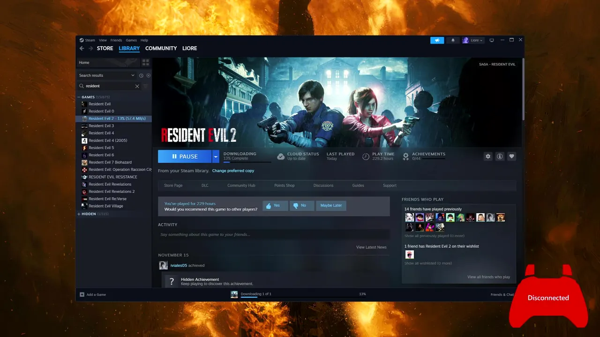Open the Help menu
Screen dimensions: 600x337
tap(144, 40)
